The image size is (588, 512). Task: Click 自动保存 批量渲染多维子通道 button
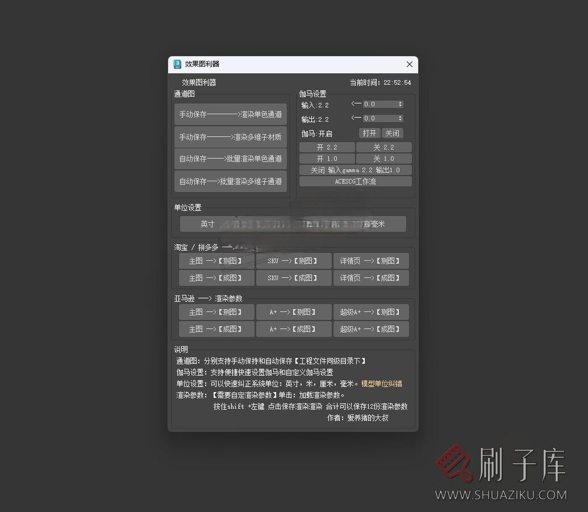(x=231, y=181)
